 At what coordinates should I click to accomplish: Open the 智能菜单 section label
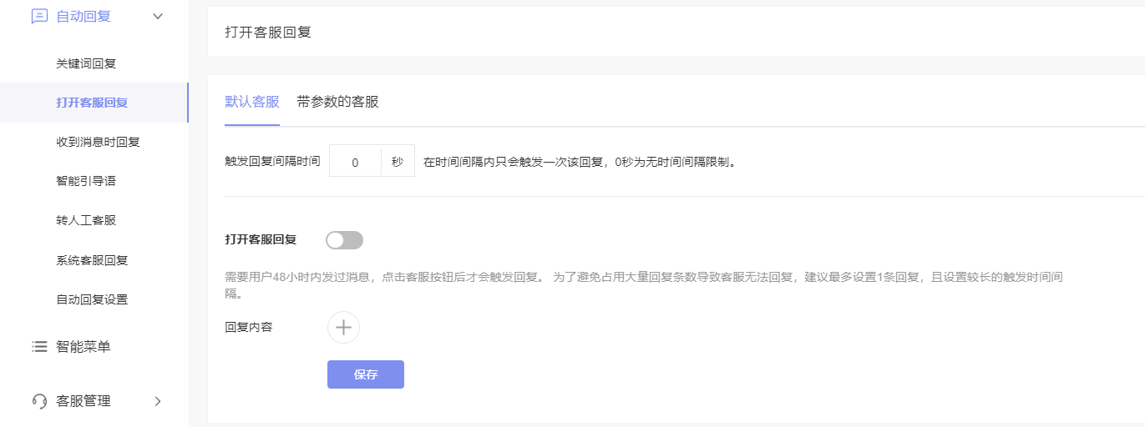pyautogui.click(x=83, y=346)
